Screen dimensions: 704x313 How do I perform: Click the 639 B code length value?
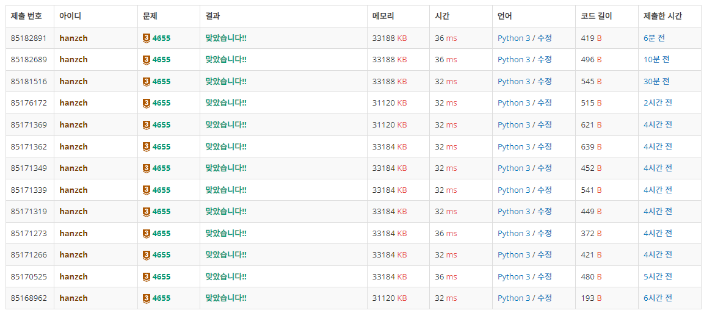pos(591,146)
